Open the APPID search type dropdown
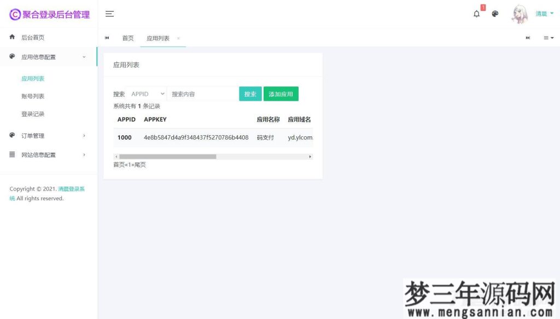 [x=147, y=94]
